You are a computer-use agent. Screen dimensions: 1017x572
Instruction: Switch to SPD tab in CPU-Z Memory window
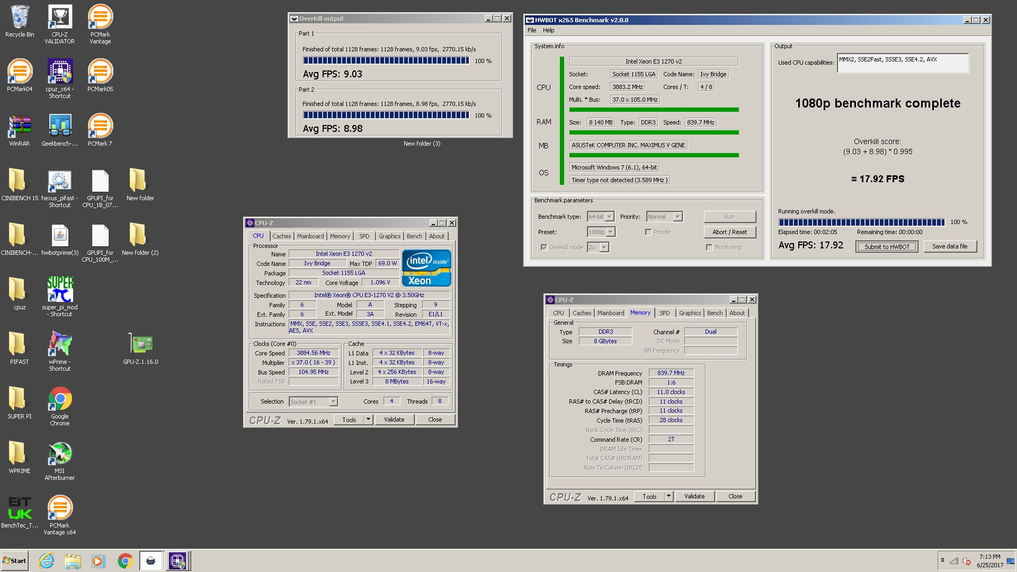[x=664, y=313]
